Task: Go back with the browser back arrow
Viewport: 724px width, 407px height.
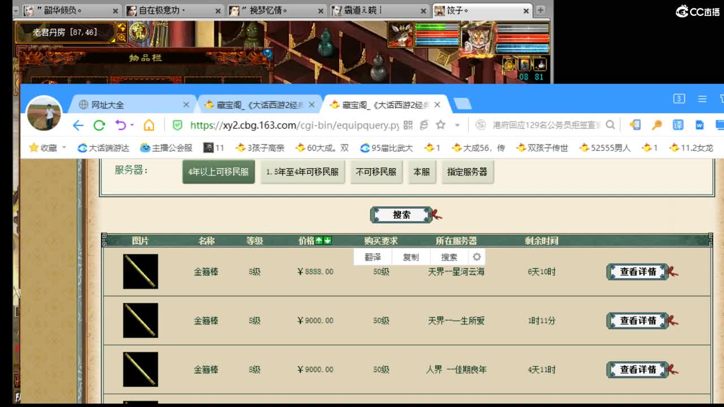Action: [78, 125]
